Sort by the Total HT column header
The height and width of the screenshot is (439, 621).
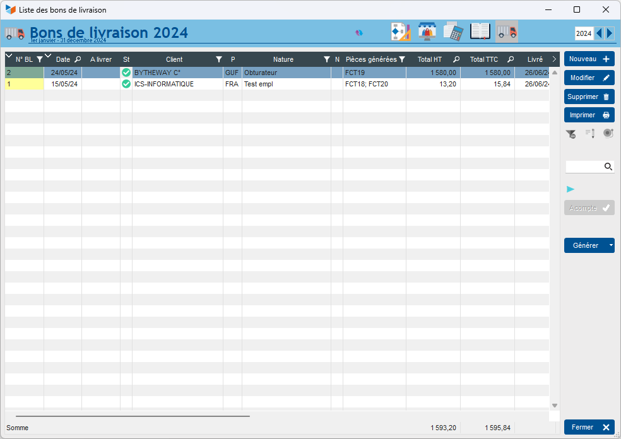tap(430, 60)
